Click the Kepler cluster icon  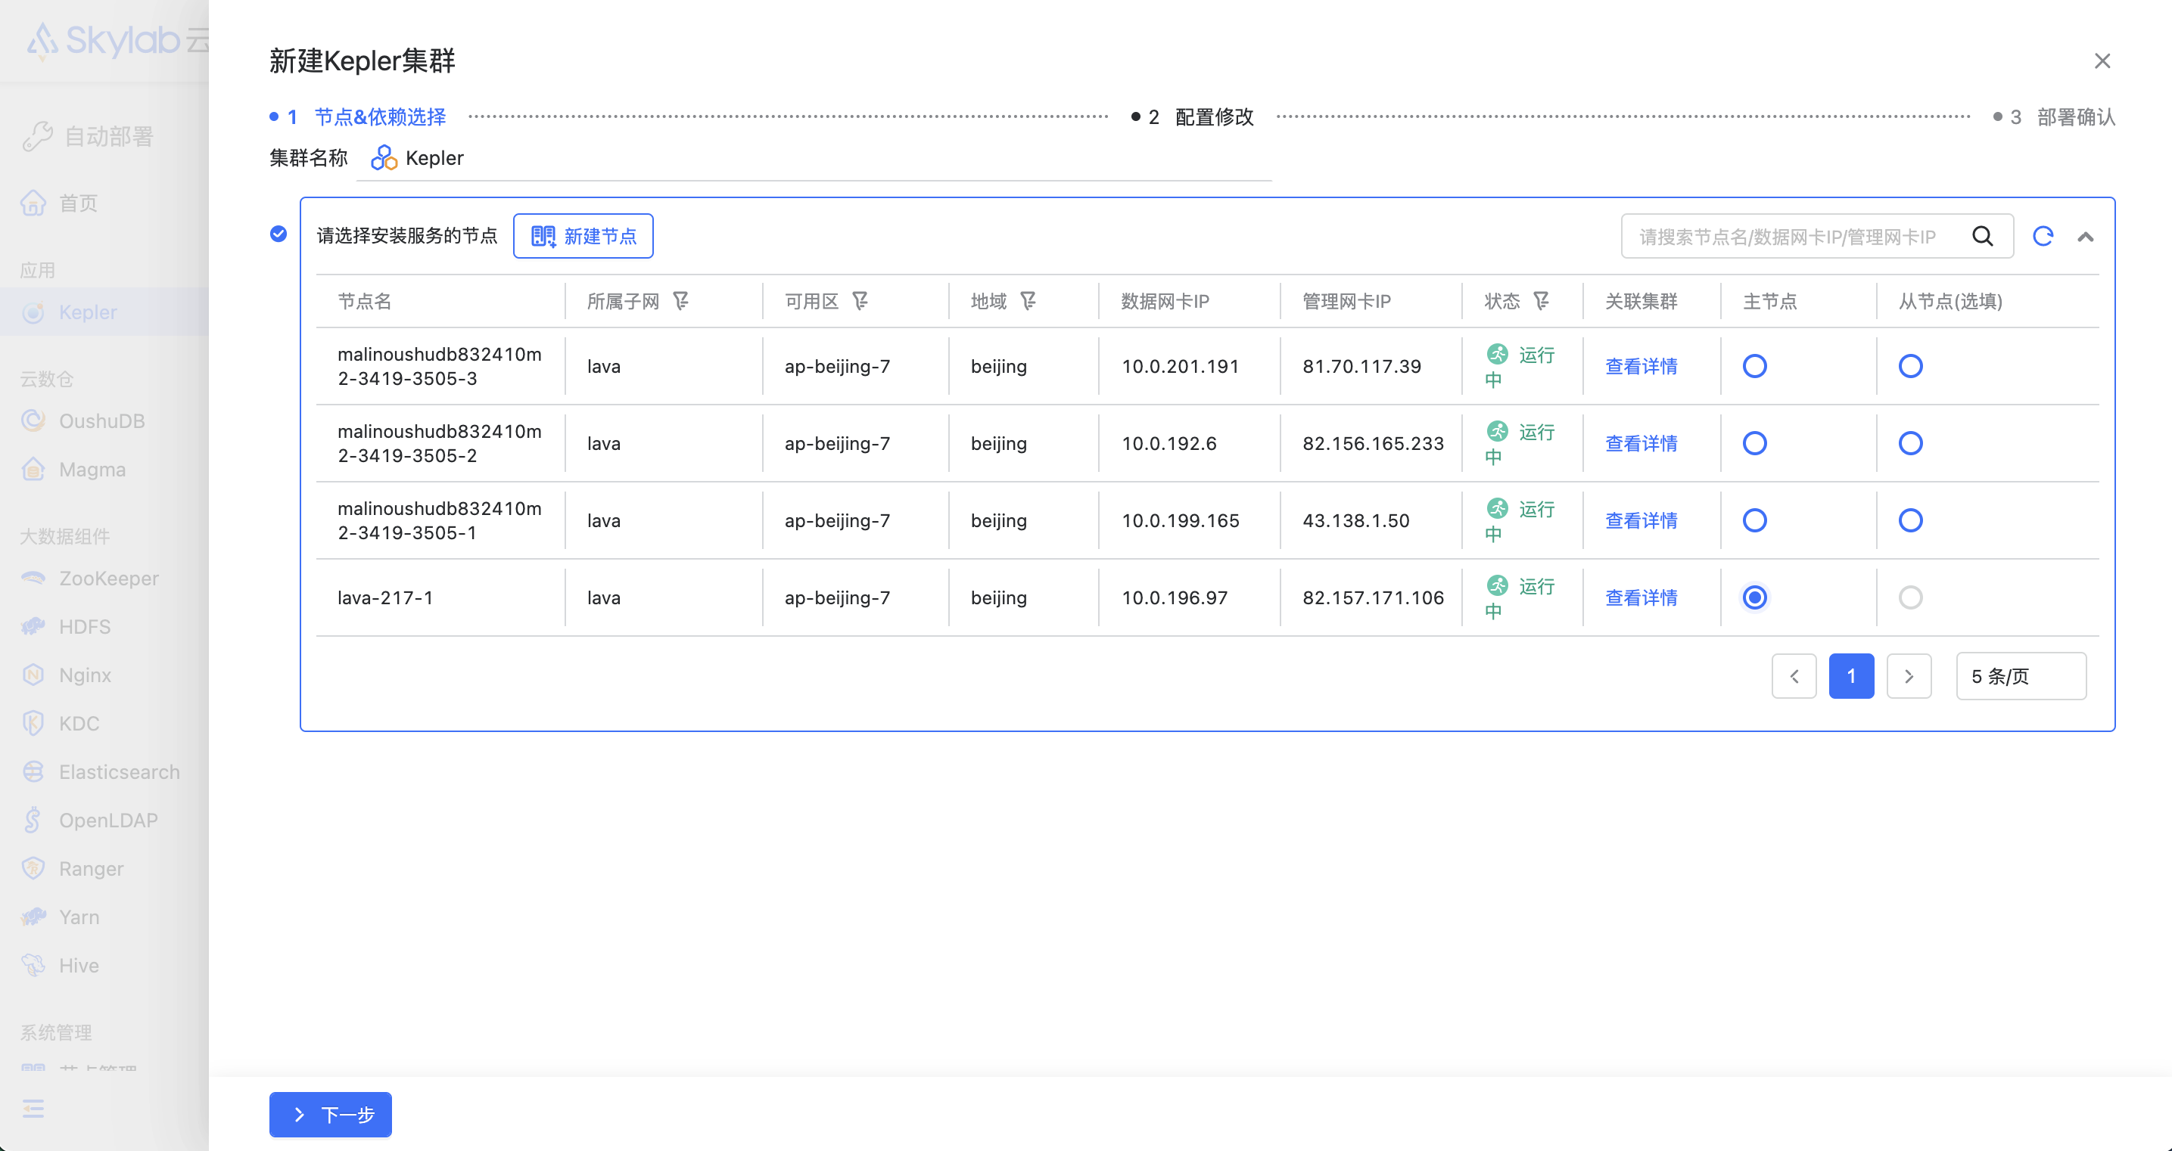[x=384, y=157]
